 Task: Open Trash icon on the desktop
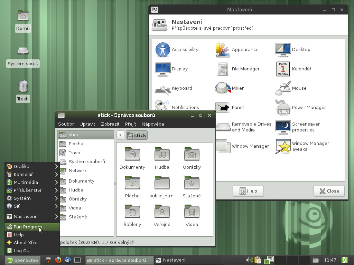tap(23, 87)
